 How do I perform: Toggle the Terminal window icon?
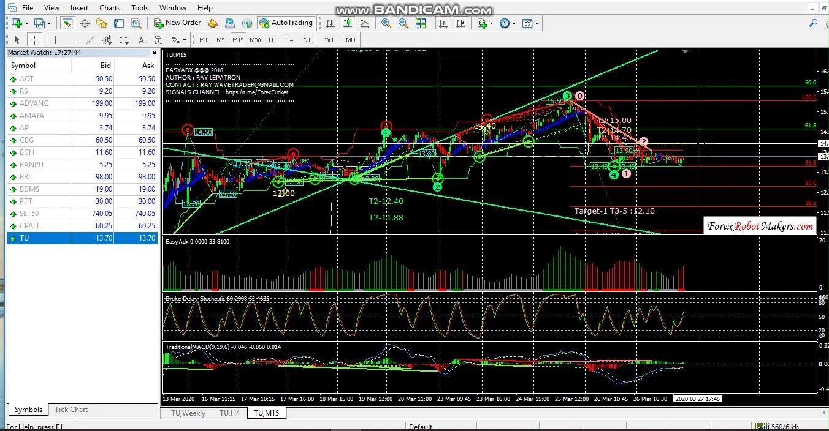click(119, 23)
